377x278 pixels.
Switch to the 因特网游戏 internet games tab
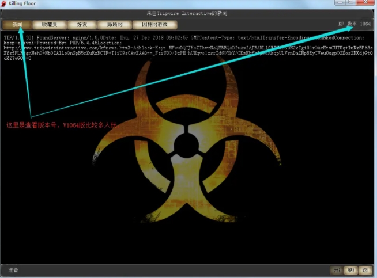click(154, 25)
